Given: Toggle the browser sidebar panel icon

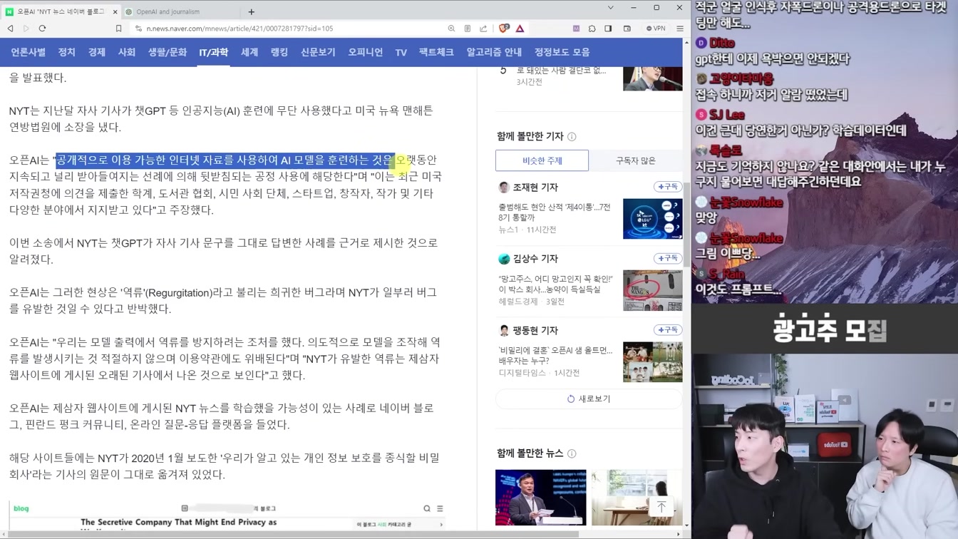Looking at the screenshot, I should click(x=608, y=29).
